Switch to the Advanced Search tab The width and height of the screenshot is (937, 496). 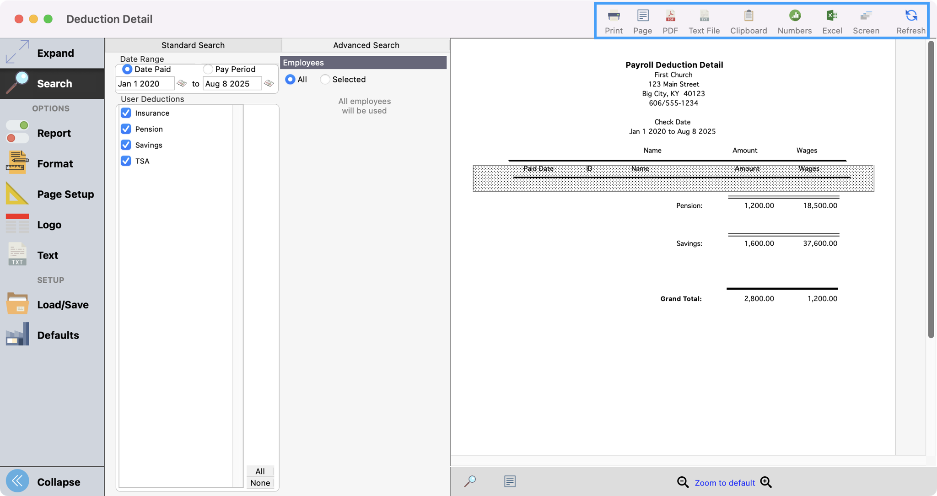pos(366,45)
